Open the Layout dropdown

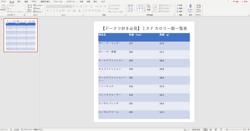click(38, 5)
